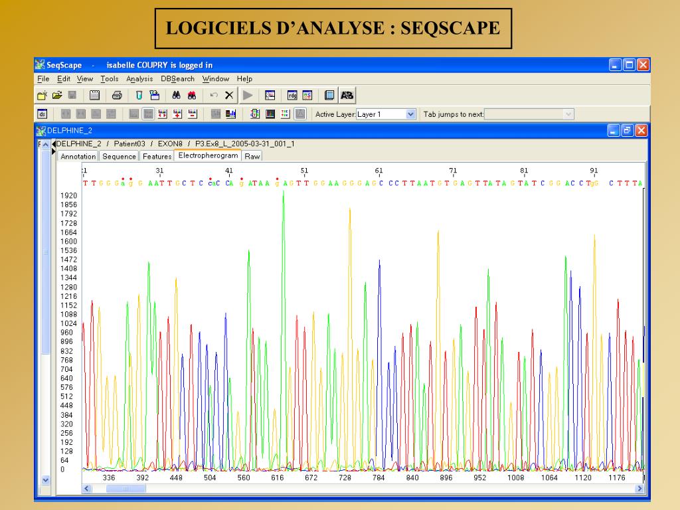The width and height of the screenshot is (680, 510).
Task: Open the blue book icon
Action: click(329, 96)
